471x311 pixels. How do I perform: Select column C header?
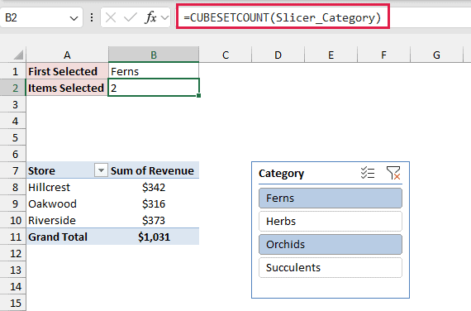click(226, 55)
